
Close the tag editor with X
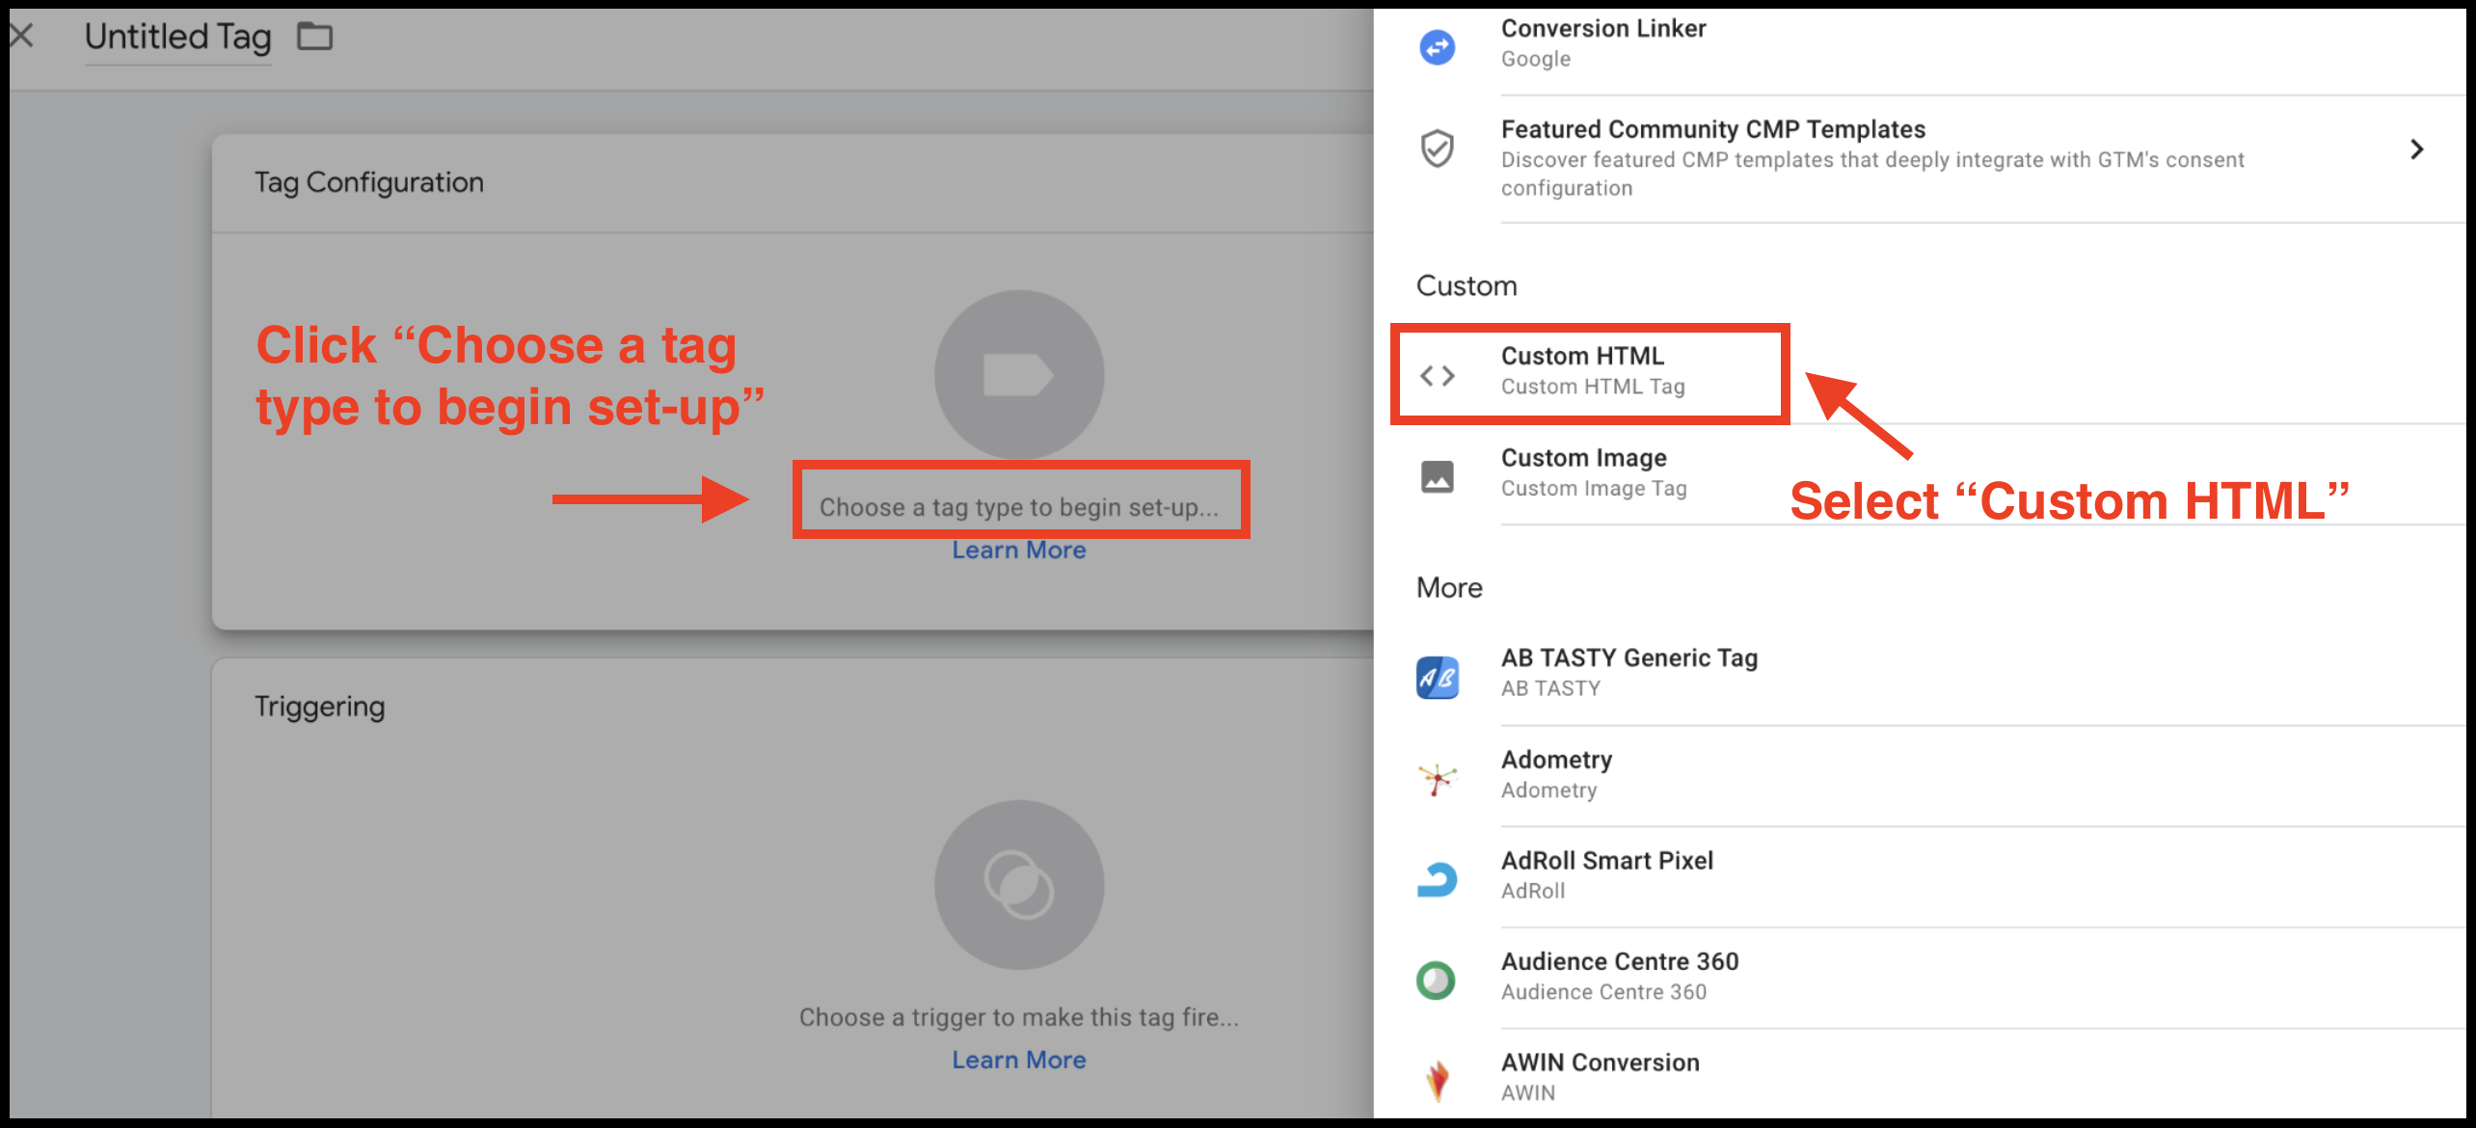tap(21, 37)
